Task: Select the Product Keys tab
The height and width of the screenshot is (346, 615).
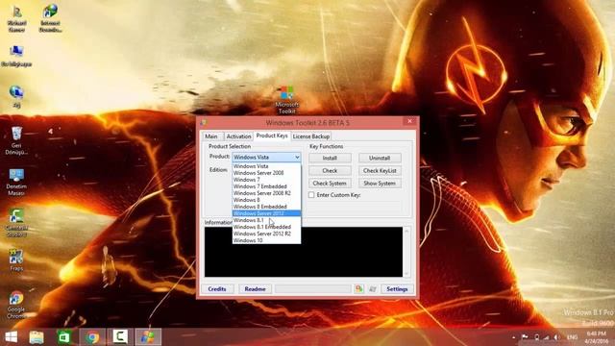Action: tap(272, 136)
